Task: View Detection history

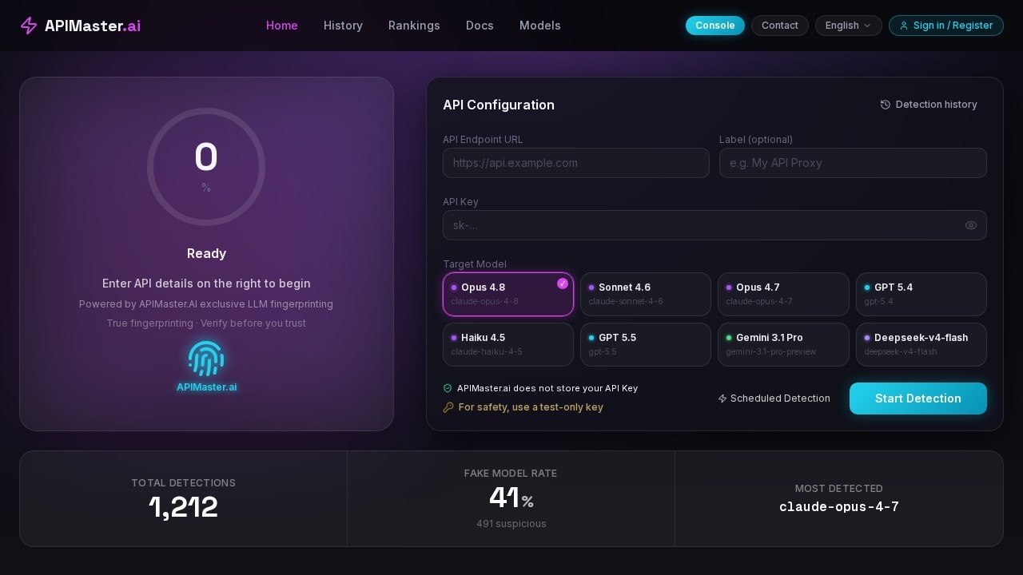Action: pos(929,105)
